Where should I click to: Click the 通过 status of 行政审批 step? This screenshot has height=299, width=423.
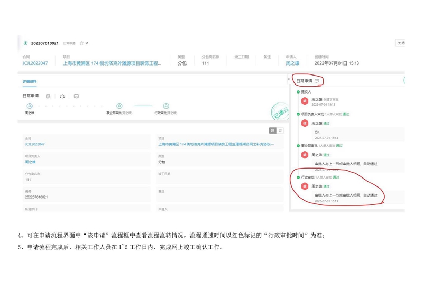pos(336,177)
